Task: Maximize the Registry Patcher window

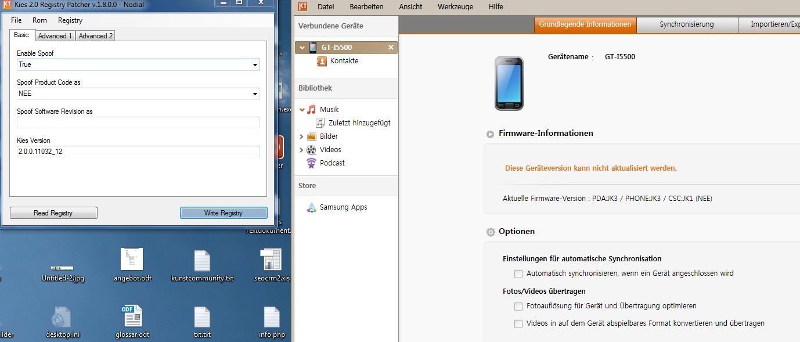Action: (x=239, y=3)
